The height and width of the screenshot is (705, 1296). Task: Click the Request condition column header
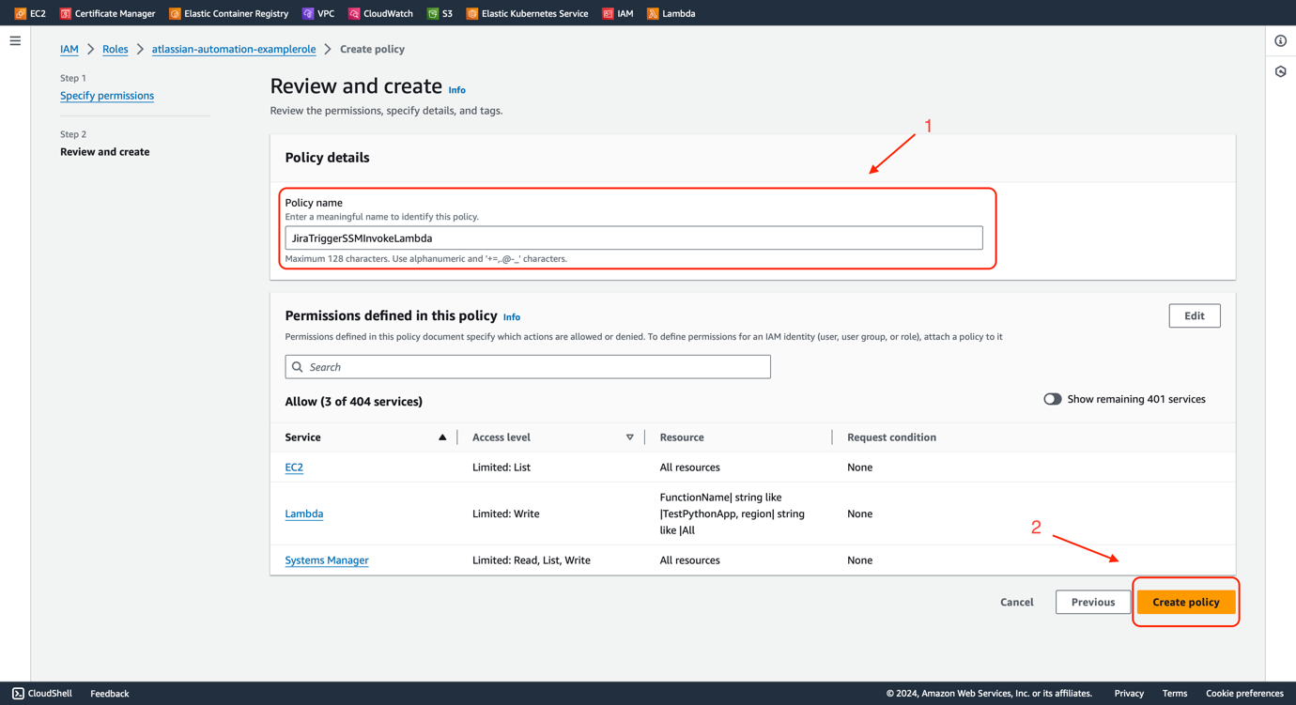pyautogui.click(x=891, y=437)
